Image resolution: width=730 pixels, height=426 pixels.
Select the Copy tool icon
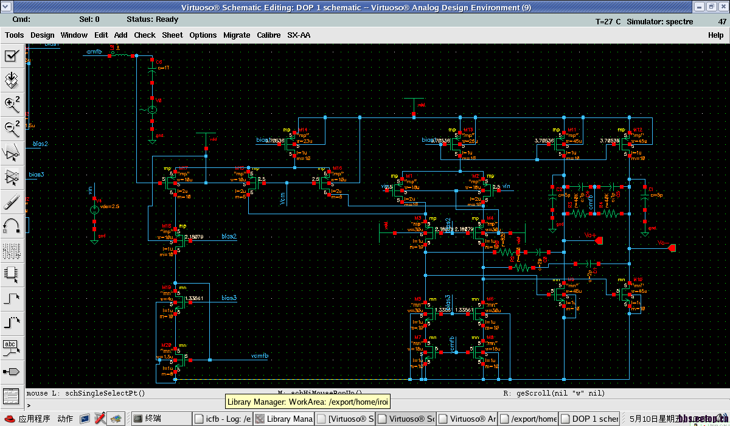(x=12, y=176)
